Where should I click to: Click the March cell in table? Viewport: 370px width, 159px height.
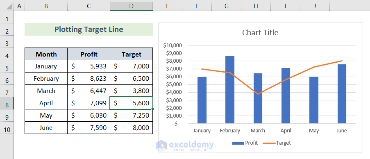click(x=46, y=91)
